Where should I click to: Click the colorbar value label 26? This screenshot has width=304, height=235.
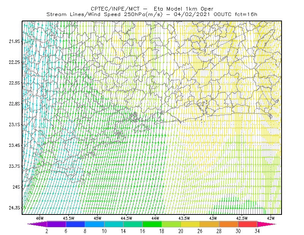200,231
